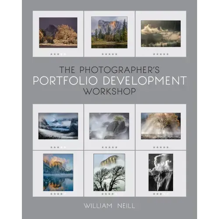Click the word 'Workshop' in the title
This screenshot has width=219, height=219.
point(109,92)
